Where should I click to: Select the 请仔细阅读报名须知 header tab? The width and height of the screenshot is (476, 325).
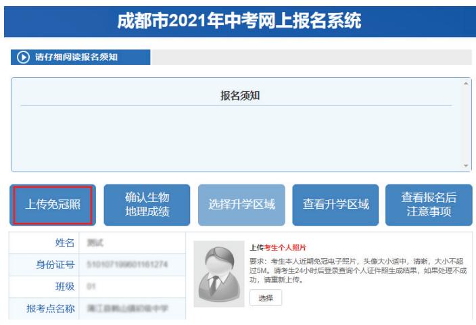80,57
